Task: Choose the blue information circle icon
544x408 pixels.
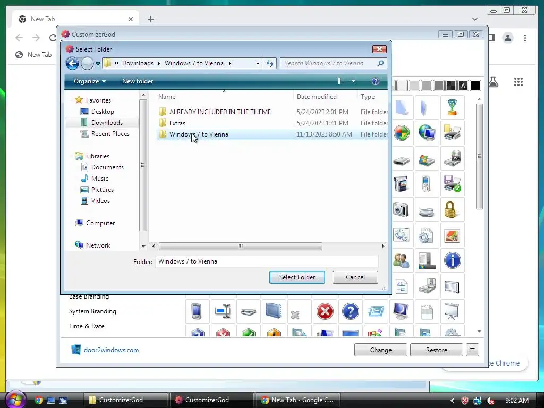Action: point(452,260)
